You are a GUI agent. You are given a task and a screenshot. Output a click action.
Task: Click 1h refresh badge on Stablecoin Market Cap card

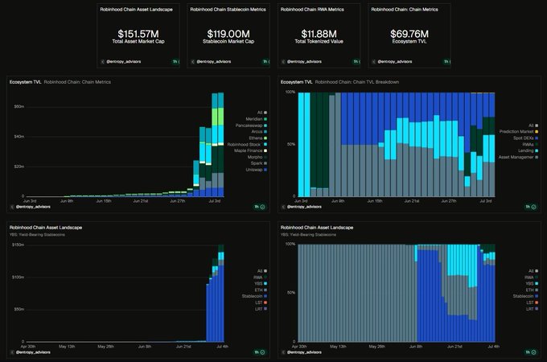[x=265, y=62]
